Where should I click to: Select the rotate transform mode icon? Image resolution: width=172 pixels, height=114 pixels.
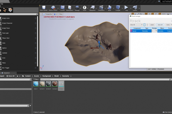135,14
